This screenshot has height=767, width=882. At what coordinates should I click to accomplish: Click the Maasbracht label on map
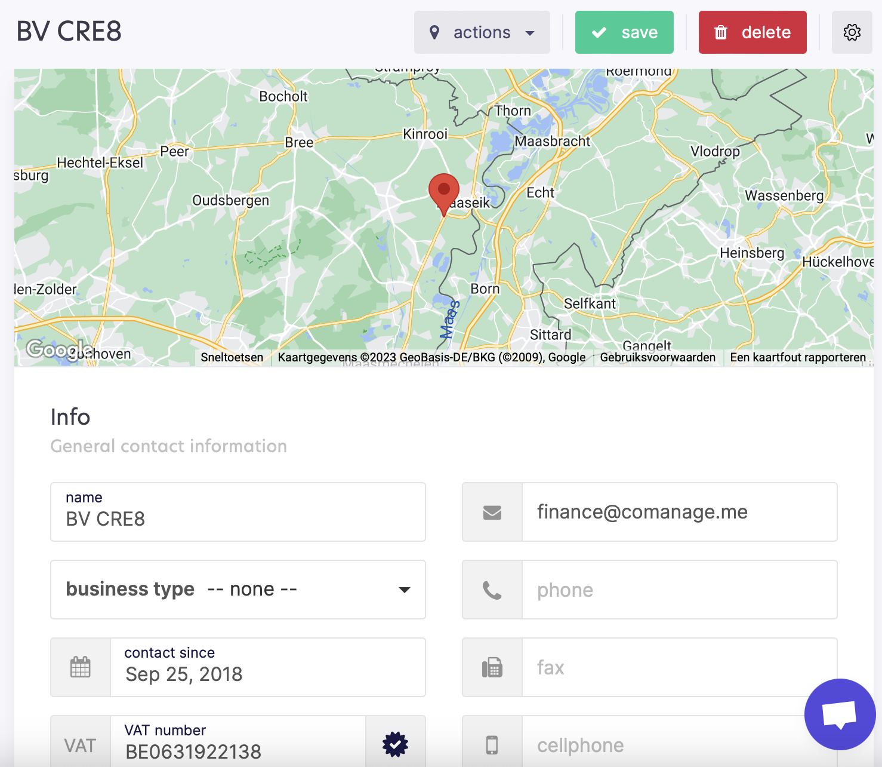[x=552, y=141]
